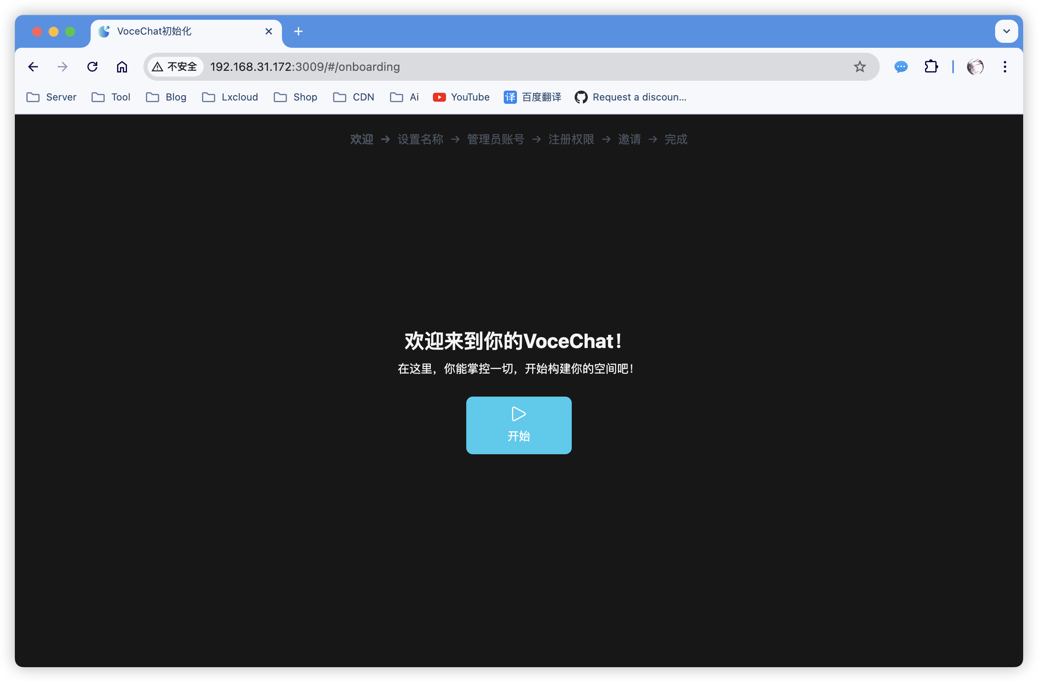Select the VoceChat初始化 tab

[x=174, y=31]
